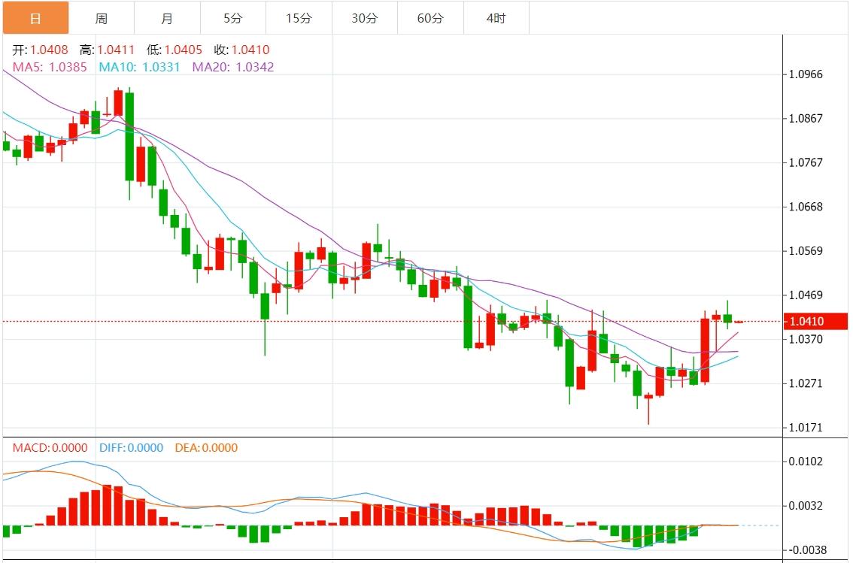Click the red 1.0410 current price tag
853x563 pixels.
[815, 322]
